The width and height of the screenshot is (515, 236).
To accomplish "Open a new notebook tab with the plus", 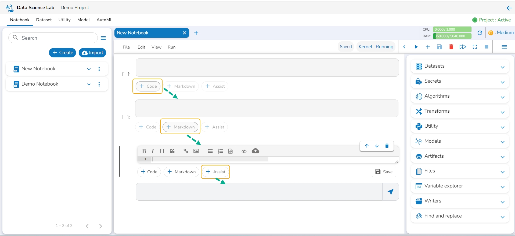I will (x=196, y=33).
